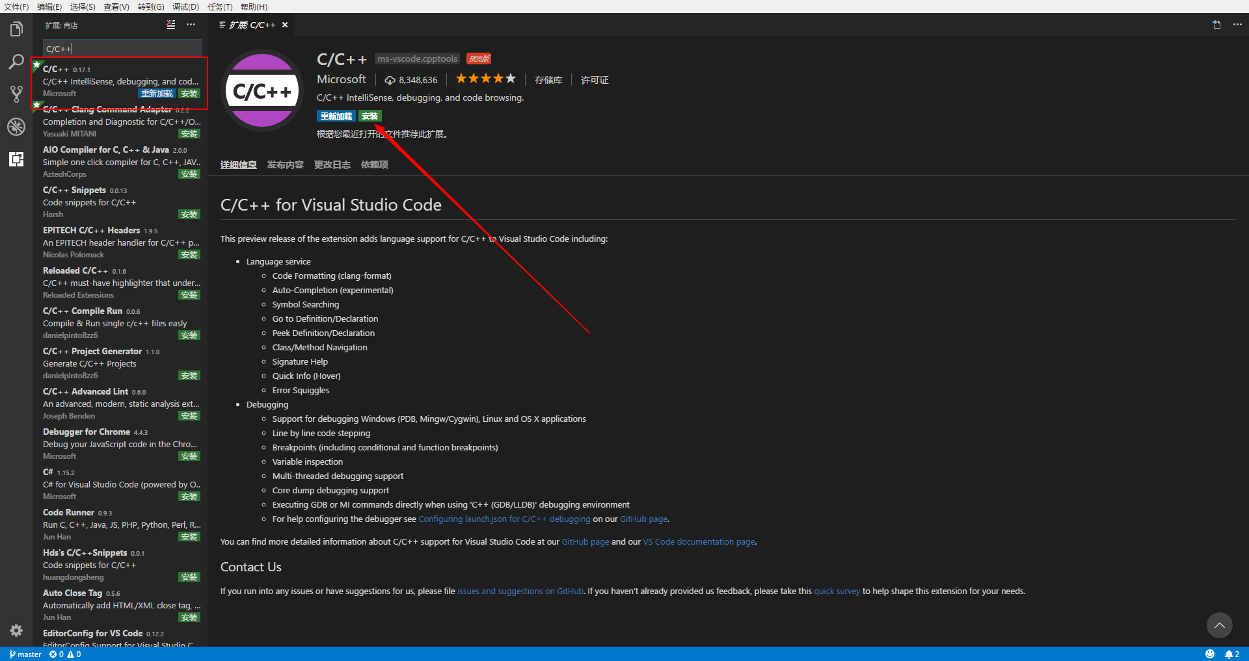Select the Extensions view icon

(16, 159)
